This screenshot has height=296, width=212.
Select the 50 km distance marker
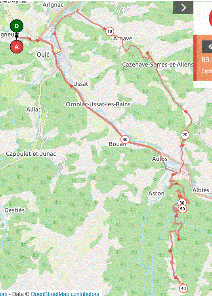(182, 209)
